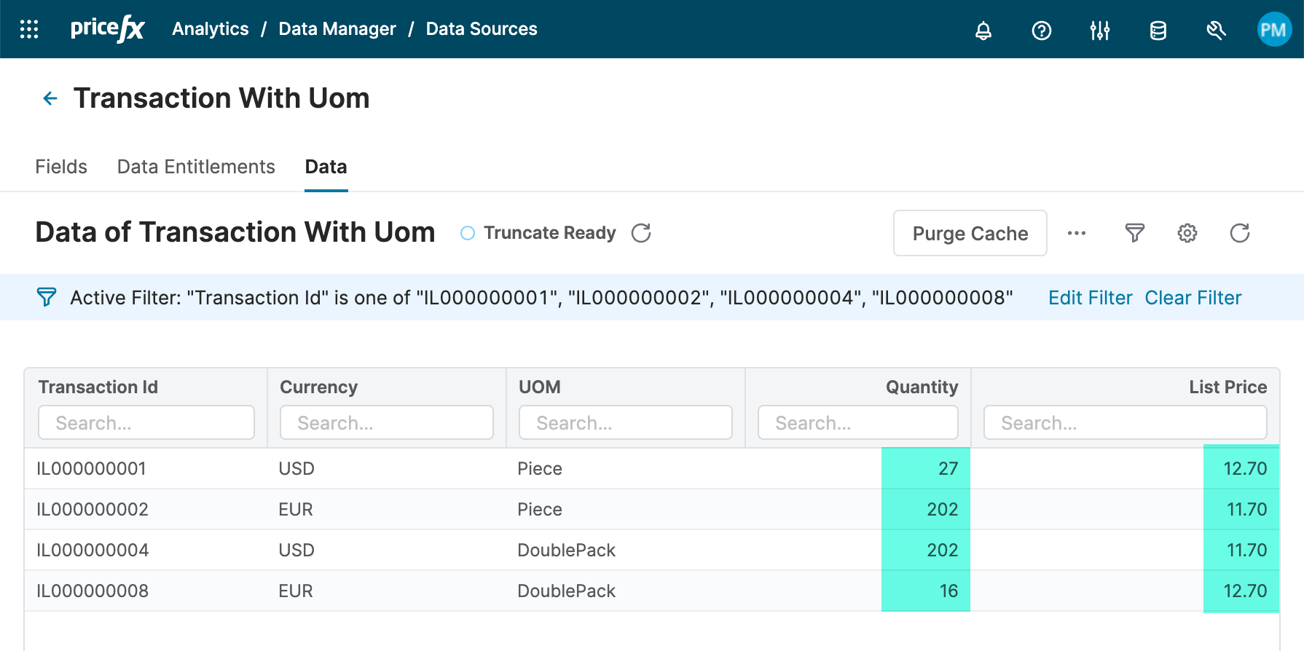
Task: Switch to the Fields tab
Action: click(61, 167)
